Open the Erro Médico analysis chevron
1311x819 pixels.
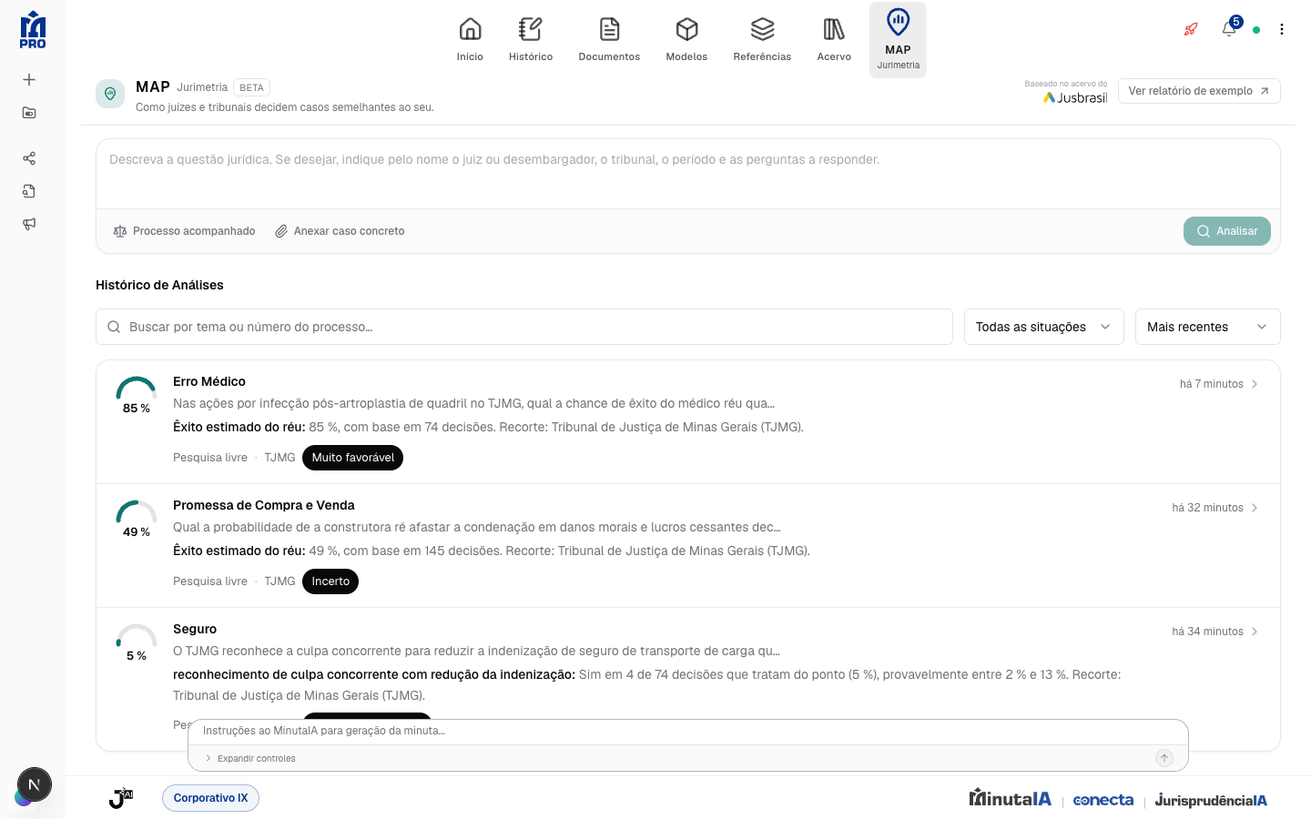[x=1255, y=384]
